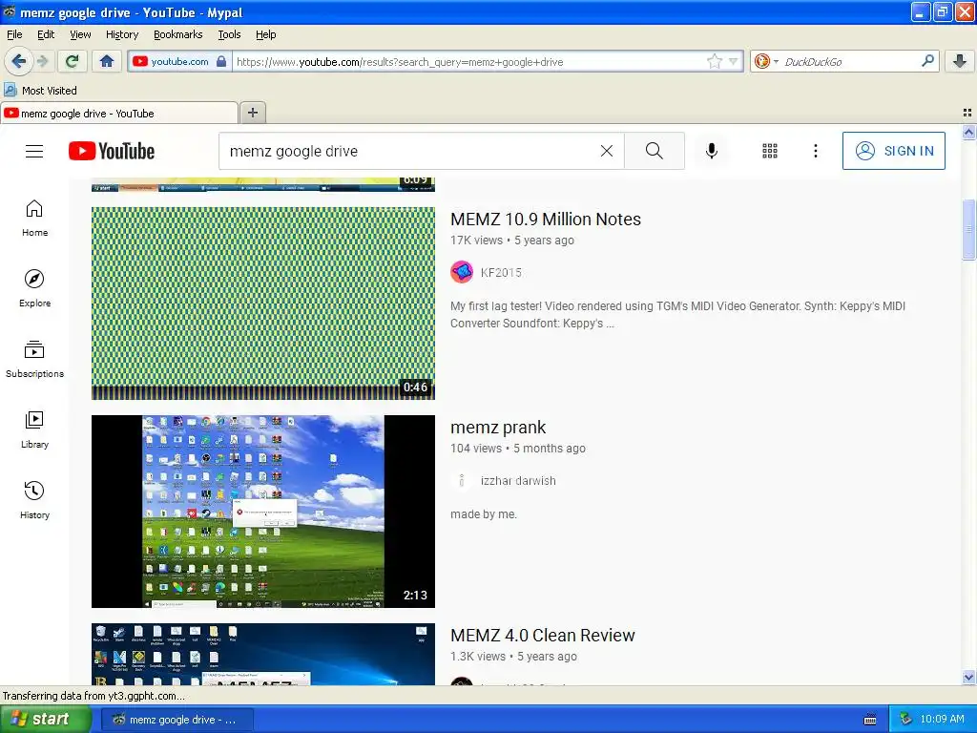Click the SIGN IN button
Viewport: 977px width, 733px height.
coord(893,151)
